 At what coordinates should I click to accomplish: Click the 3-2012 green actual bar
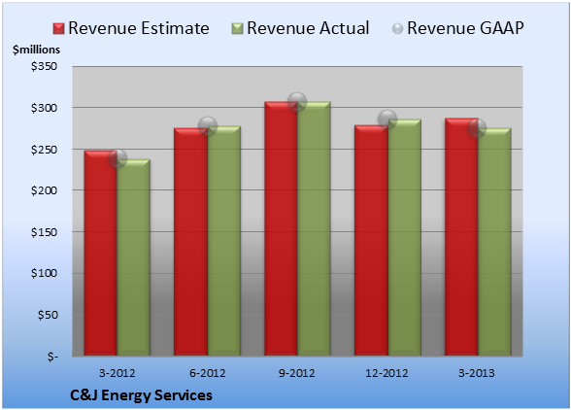133,257
